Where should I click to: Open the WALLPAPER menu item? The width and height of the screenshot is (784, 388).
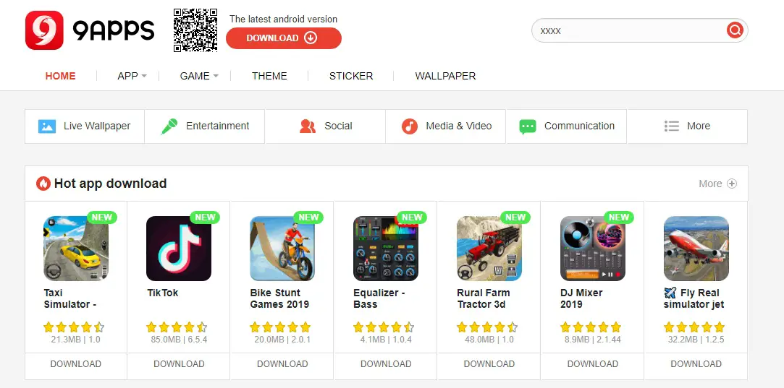(x=445, y=76)
